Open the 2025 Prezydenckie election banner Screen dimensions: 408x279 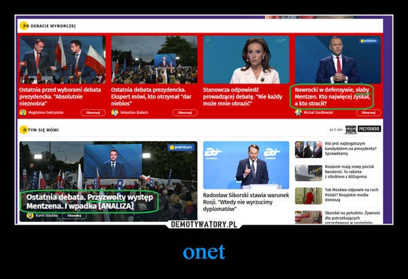pos(363,129)
